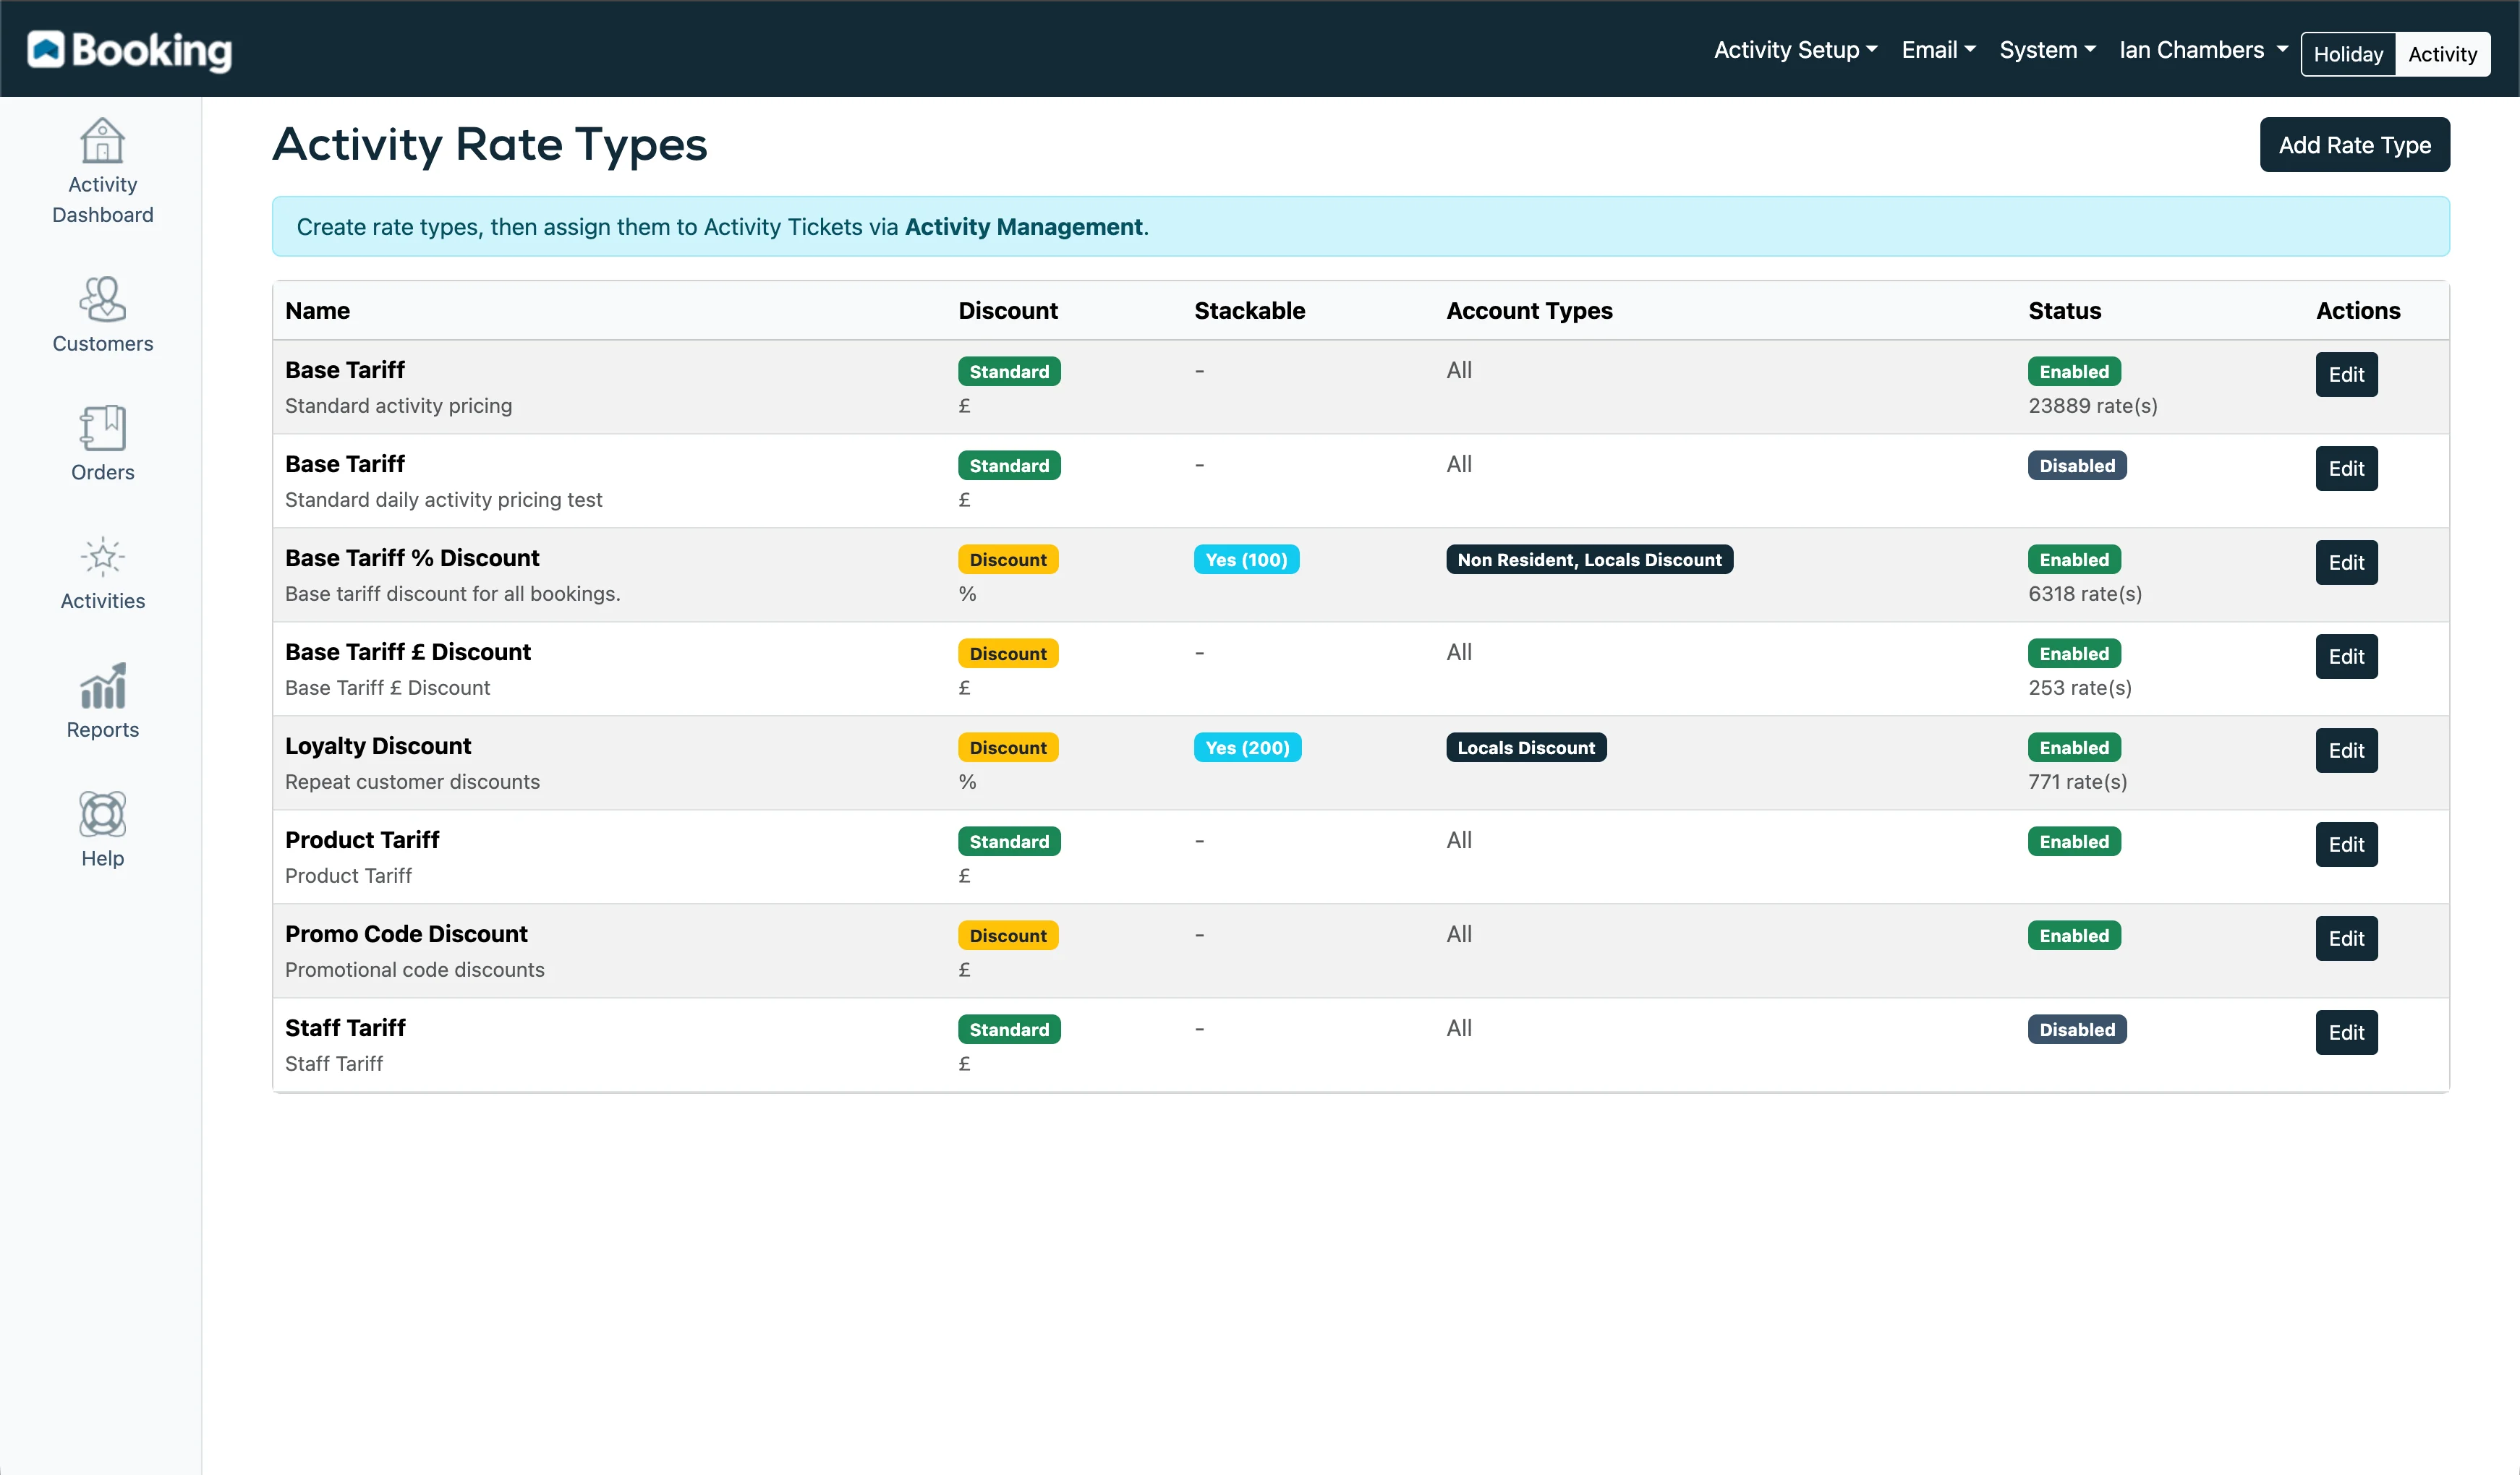Click 'Standard daily activity pricing test' description
Screen dimensions: 2520x1475
(444, 500)
